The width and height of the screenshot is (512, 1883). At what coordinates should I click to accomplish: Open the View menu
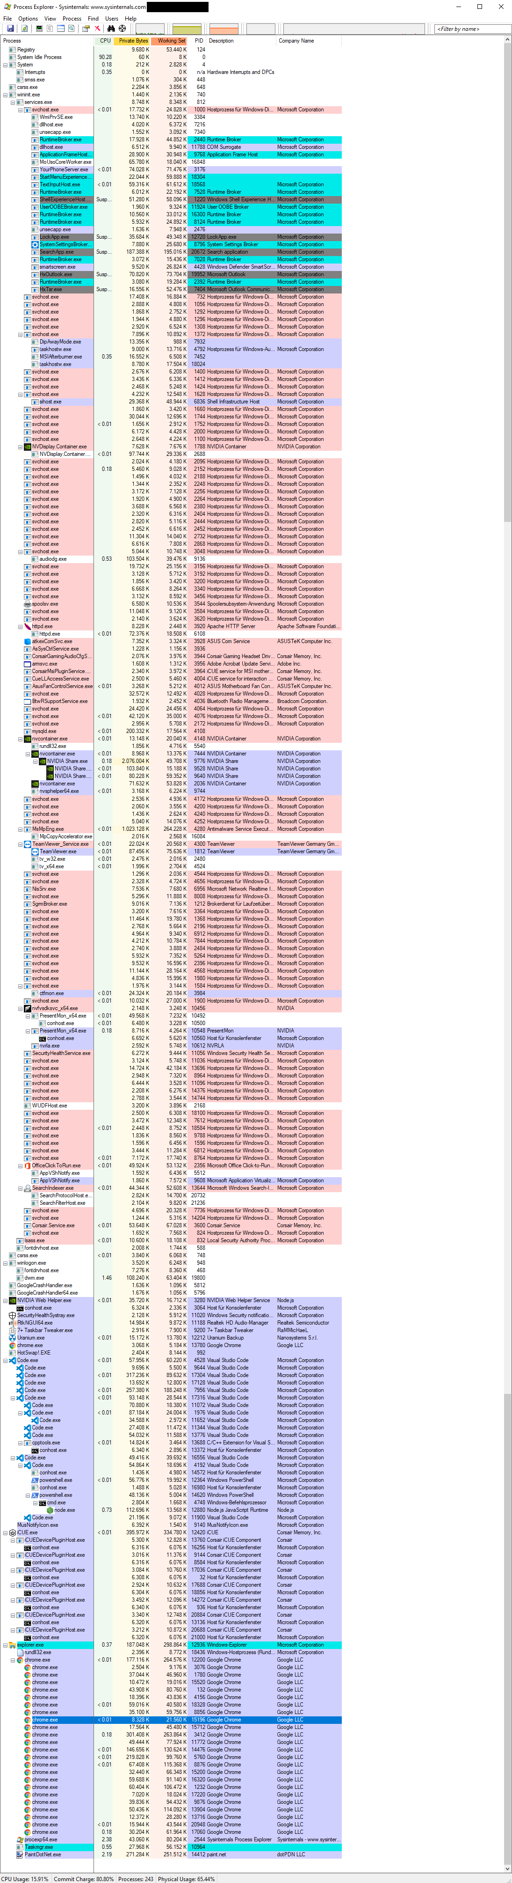coord(50,18)
